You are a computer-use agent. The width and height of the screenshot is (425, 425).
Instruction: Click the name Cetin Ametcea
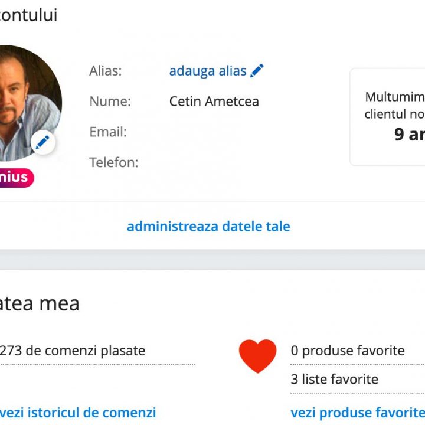point(214,102)
